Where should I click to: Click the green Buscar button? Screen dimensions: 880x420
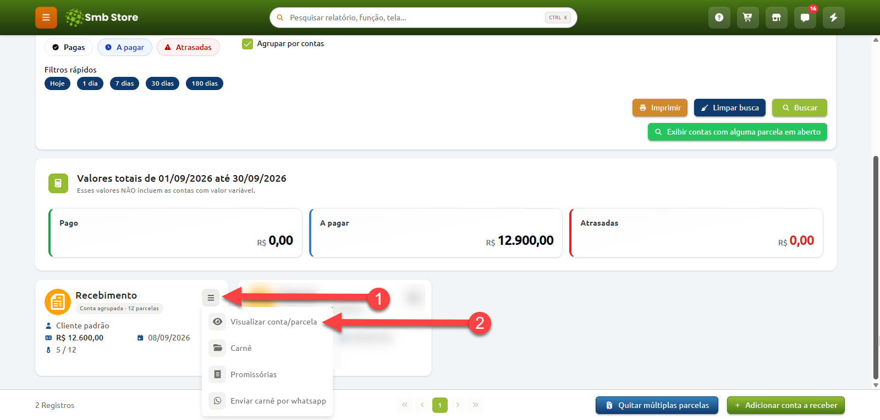click(800, 108)
